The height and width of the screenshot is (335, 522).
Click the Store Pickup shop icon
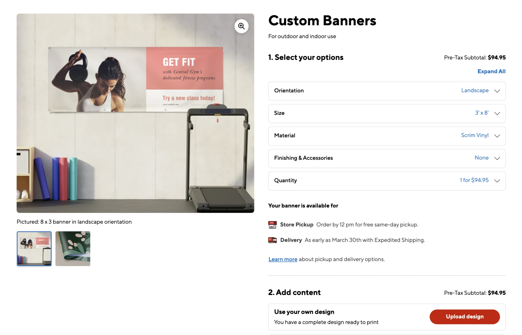272,225
